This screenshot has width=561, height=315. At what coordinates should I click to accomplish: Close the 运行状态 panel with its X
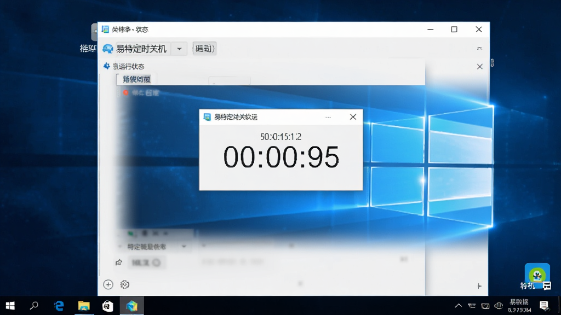pos(480,67)
